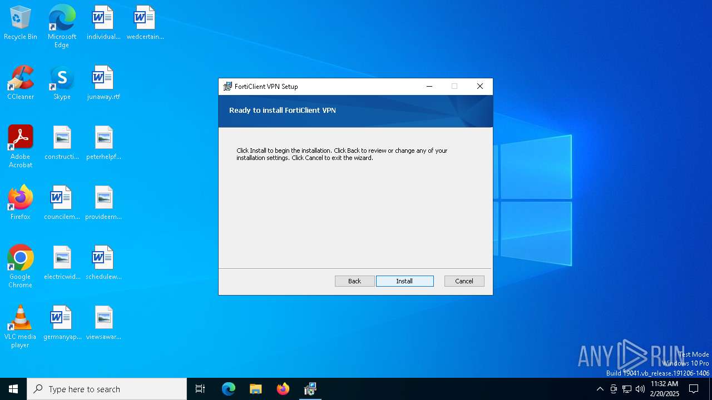This screenshot has width=712, height=400.
Task: Select the Microsoft Edge desktop shortcut
Action: coord(62,27)
